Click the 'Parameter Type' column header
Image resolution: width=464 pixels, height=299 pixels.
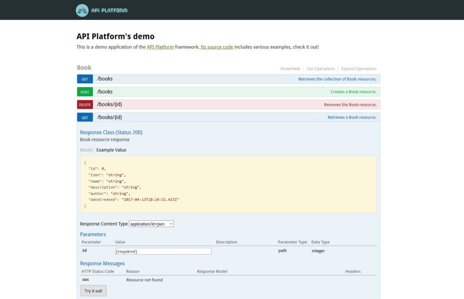tap(292, 242)
